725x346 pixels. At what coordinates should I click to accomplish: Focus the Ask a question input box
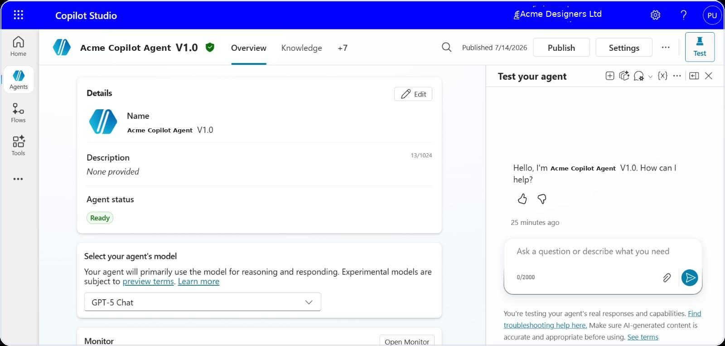point(593,252)
